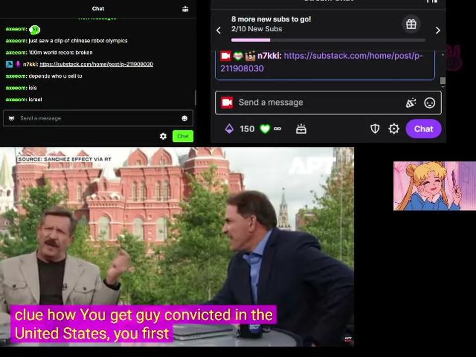Open stream chat settings gear

[394, 129]
